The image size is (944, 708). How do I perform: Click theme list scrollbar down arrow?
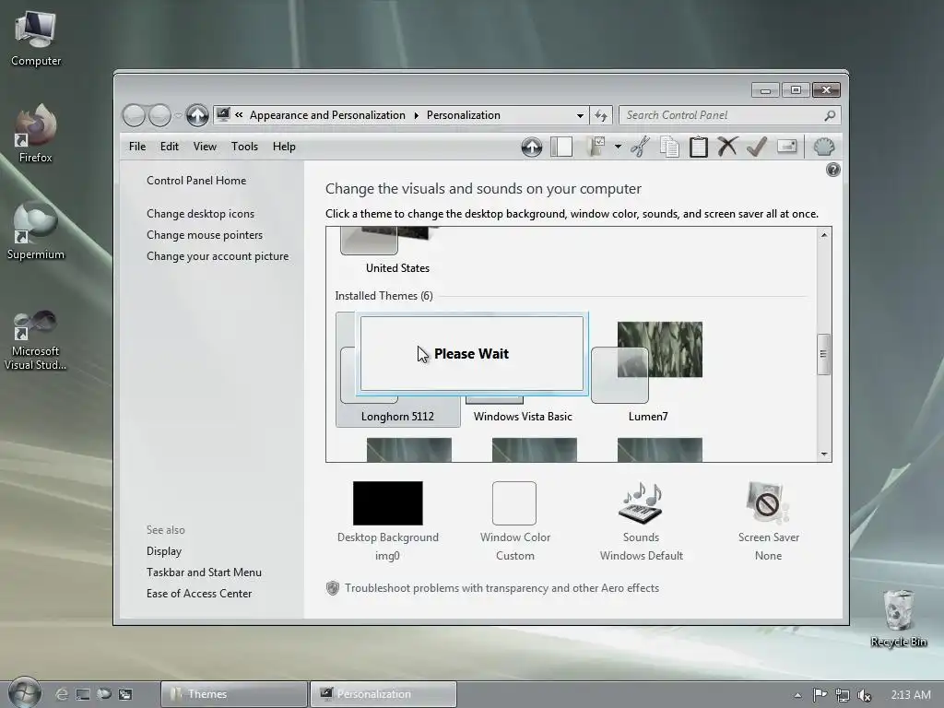[823, 454]
